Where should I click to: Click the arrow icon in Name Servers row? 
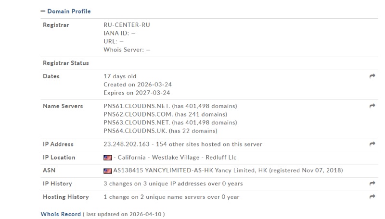[372, 106]
